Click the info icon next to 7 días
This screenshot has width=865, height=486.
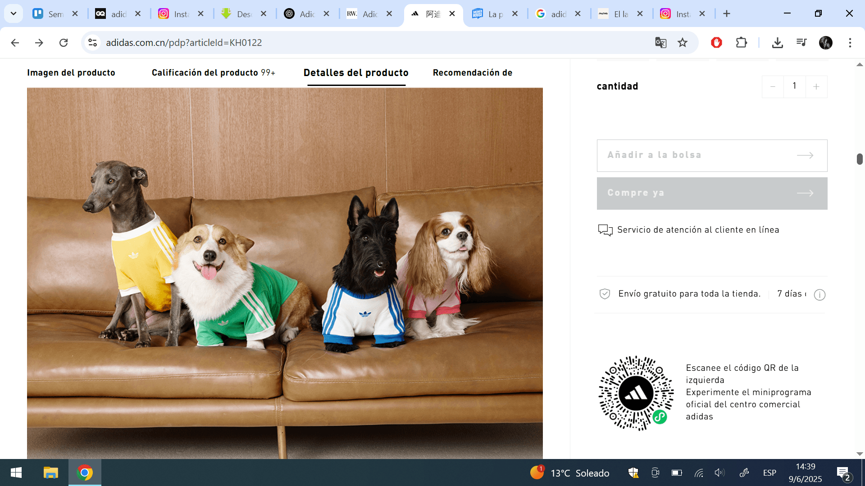click(x=819, y=295)
